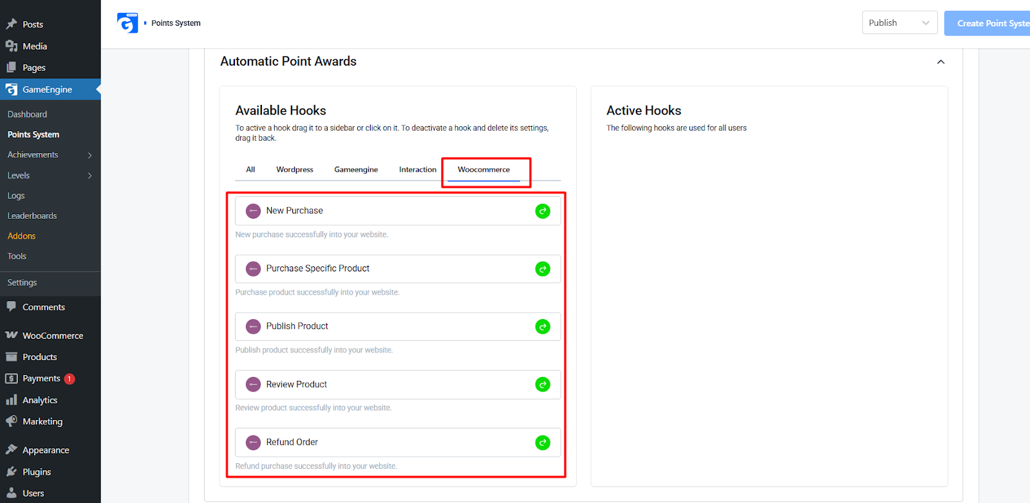
Task: Open the Addons page link
Action: (22, 236)
